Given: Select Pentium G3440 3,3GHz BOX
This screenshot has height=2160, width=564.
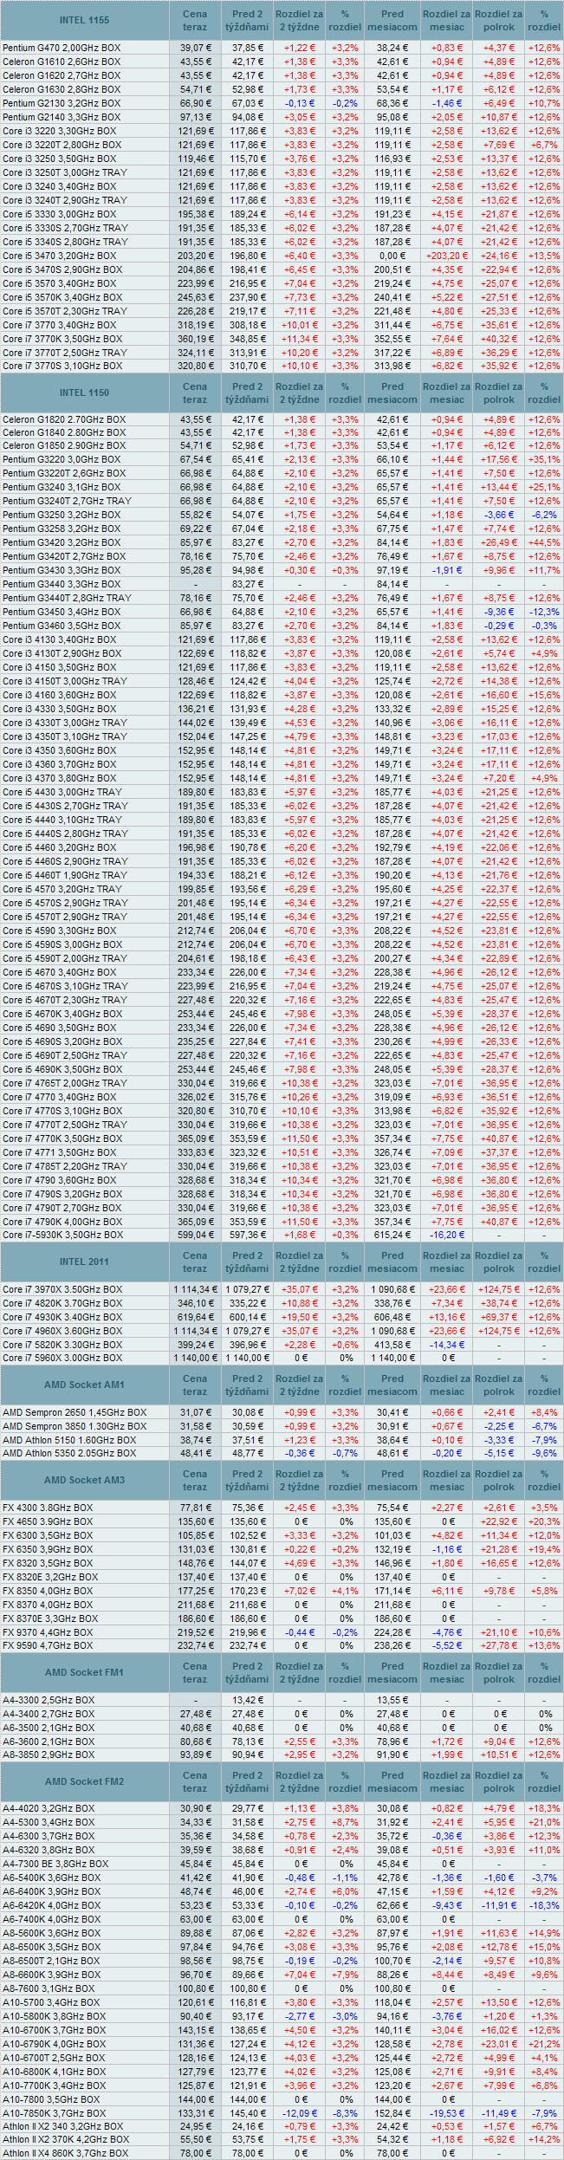Looking at the screenshot, I should (62, 584).
